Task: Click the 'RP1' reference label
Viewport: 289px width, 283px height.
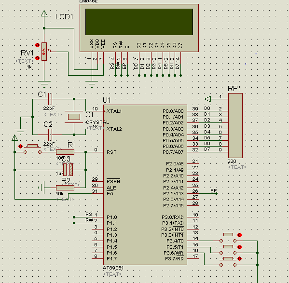Action: [234, 89]
